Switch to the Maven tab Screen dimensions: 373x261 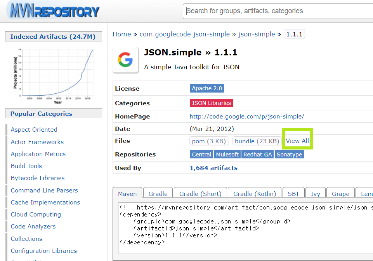(127, 193)
